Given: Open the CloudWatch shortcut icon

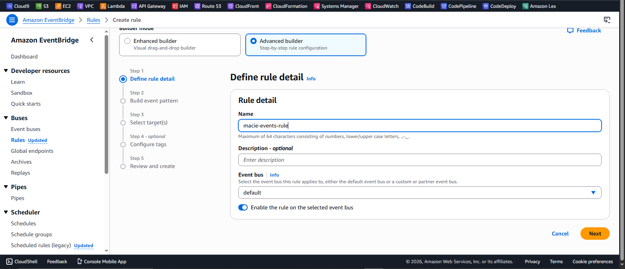Looking at the screenshot, I should pyautogui.click(x=368, y=6).
